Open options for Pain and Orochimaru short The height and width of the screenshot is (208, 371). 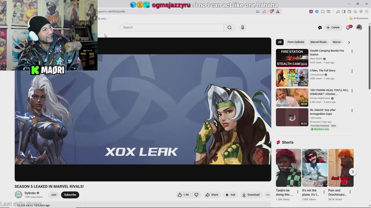pos(350,192)
